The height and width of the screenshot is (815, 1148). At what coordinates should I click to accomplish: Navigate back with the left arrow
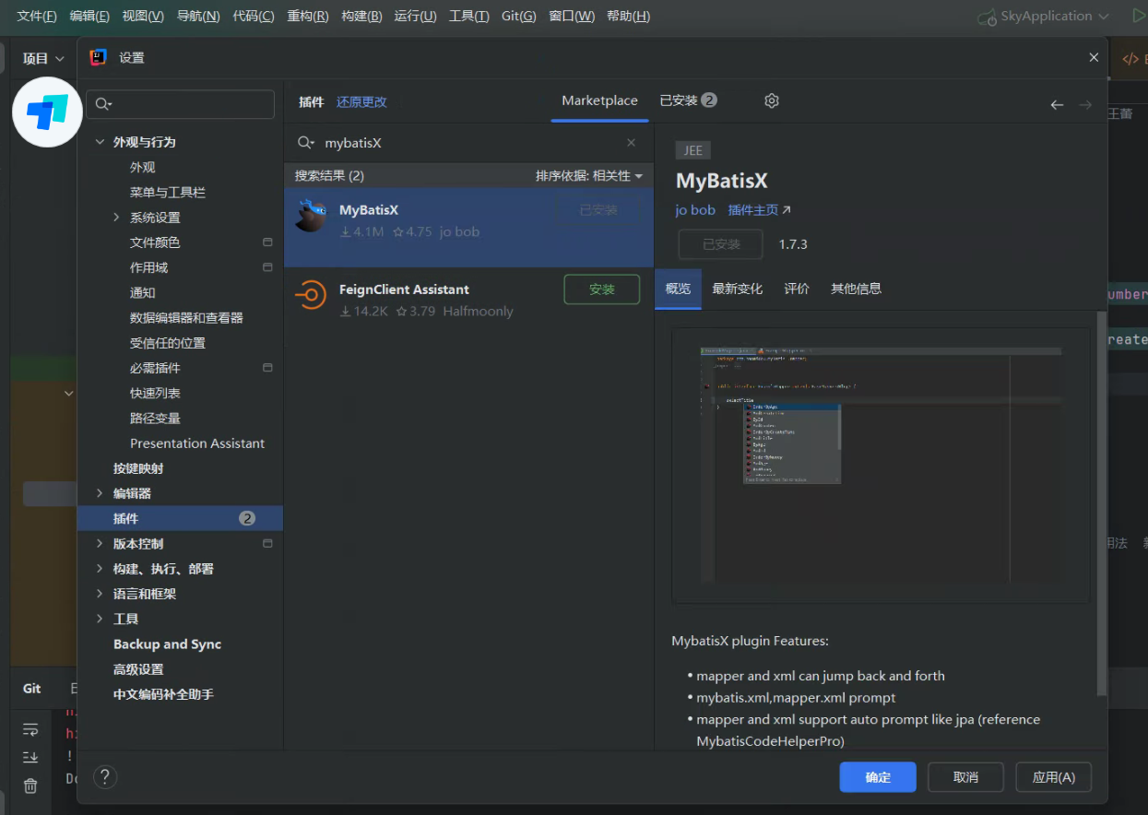click(x=1057, y=105)
